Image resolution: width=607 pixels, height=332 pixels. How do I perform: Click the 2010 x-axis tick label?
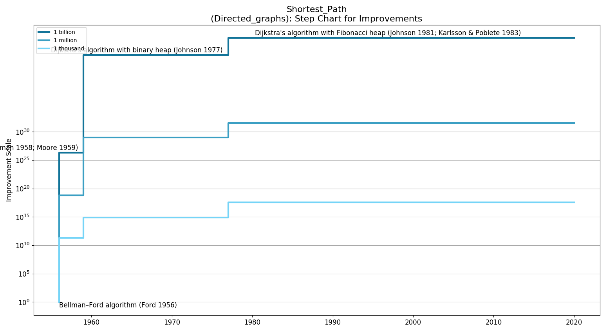point(493,322)
